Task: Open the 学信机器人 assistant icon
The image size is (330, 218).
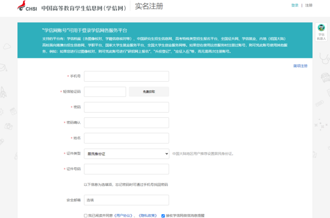Action: tap(321, 32)
